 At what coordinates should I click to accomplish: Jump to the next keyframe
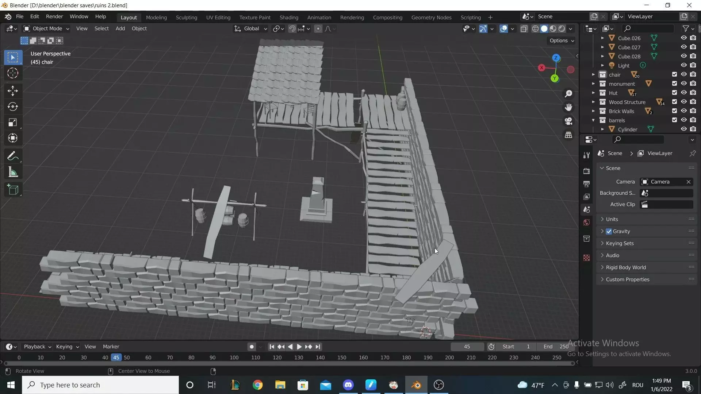309,347
